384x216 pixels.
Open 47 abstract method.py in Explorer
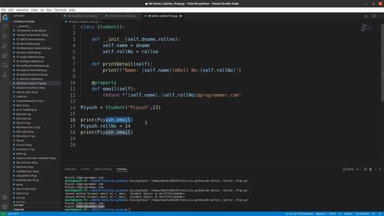(x=29, y=79)
